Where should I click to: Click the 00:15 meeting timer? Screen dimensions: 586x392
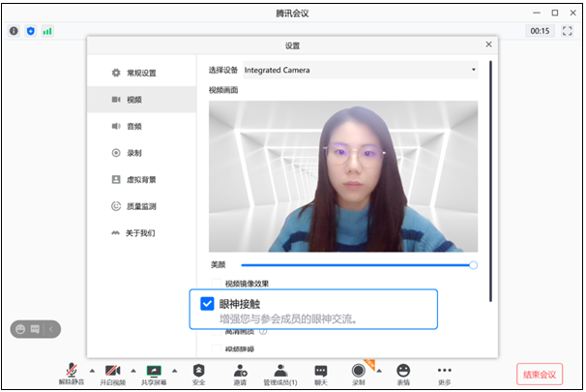tap(540, 31)
